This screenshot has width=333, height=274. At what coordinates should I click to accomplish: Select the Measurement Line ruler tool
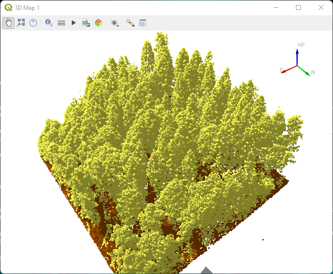(61, 23)
